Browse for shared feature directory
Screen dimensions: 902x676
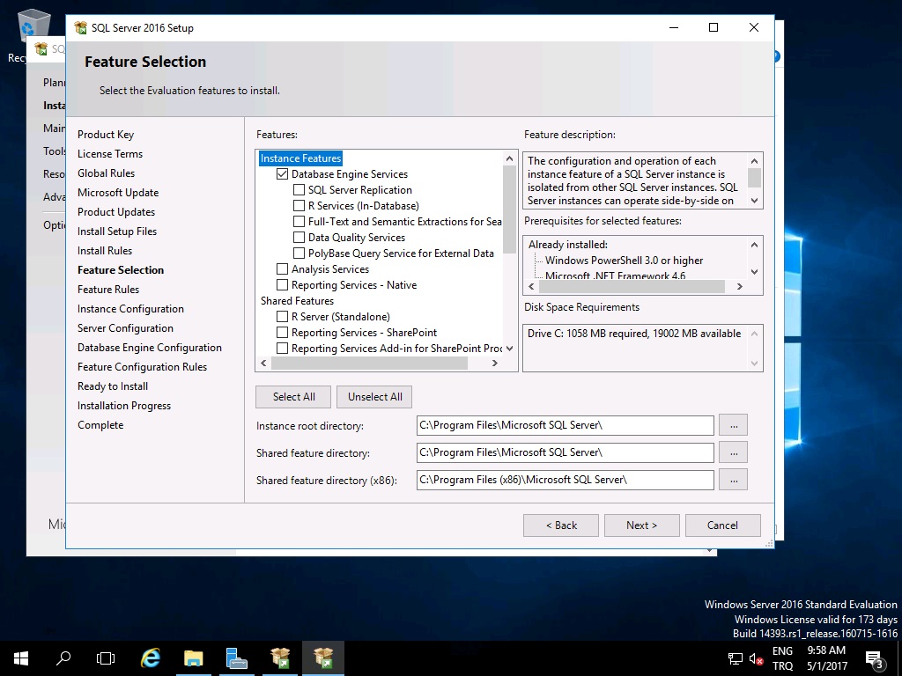pos(734,452)
